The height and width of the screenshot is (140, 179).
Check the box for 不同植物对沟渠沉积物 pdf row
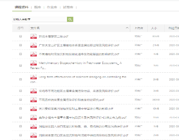click(20, 54)
